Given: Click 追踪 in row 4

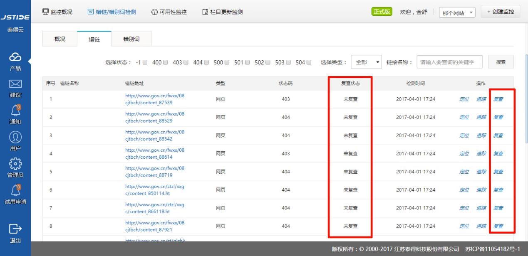Looking at the screenshot, I should click(481, 153).
